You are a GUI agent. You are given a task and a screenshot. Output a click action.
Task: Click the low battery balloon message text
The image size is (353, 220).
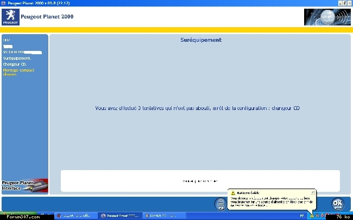272,202
